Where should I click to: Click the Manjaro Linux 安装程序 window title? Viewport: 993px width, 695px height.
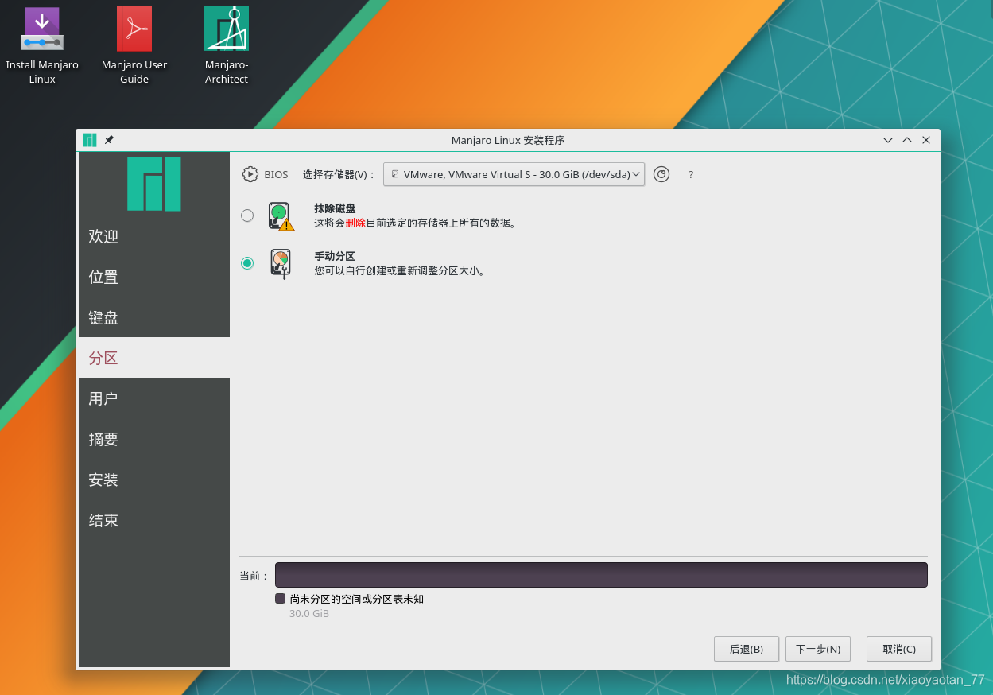pyautogui.click(x=508, y=140)
